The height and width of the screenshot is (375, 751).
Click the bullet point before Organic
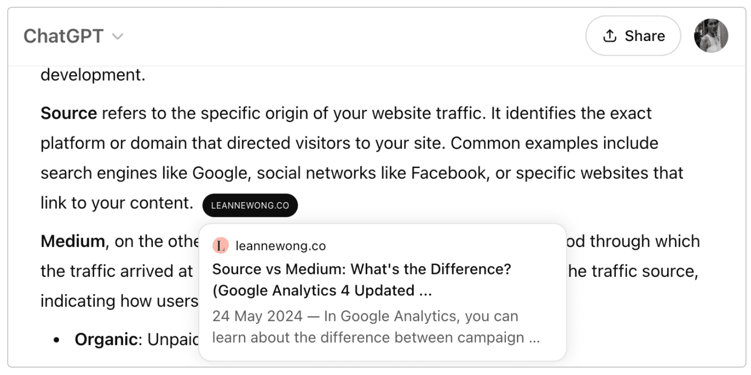(x=57, y=340)
